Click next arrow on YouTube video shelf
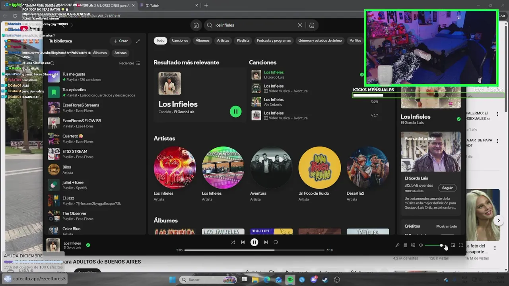Viewport: 509px width, 286px height. [x=499, y=220]
